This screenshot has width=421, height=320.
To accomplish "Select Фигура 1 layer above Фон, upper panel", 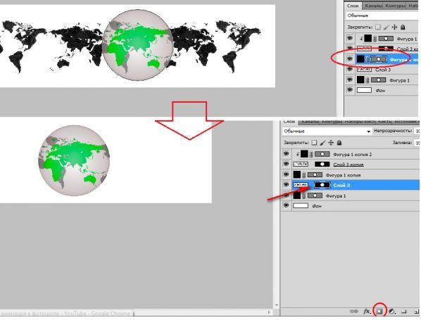I will point(399,80).
